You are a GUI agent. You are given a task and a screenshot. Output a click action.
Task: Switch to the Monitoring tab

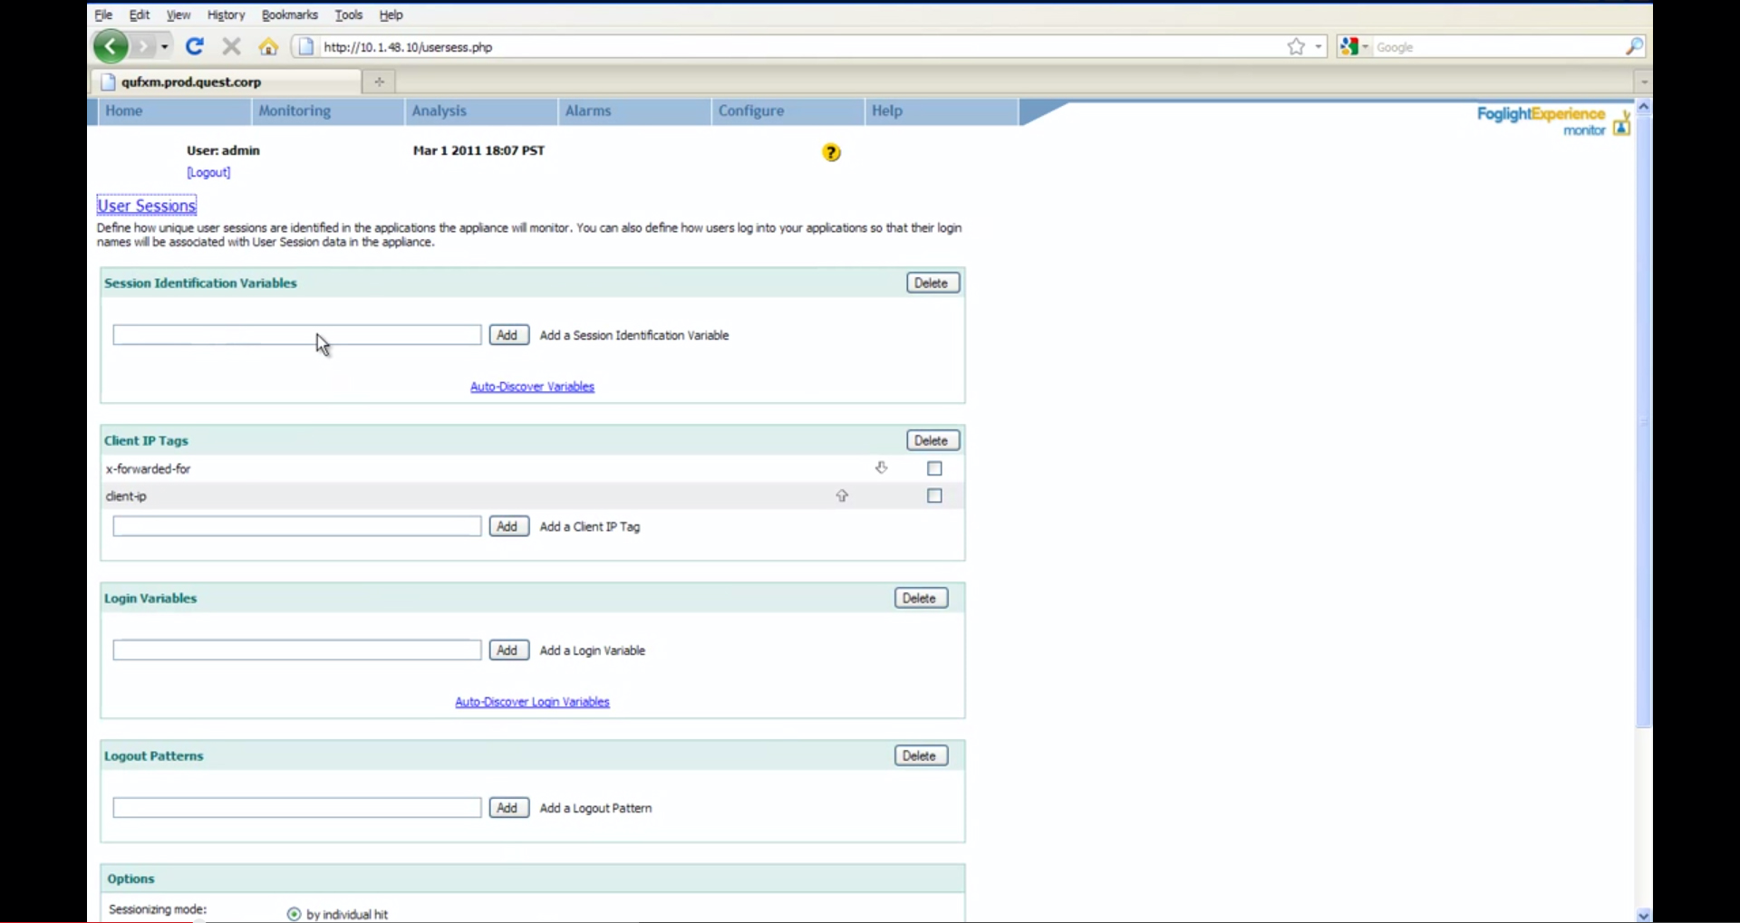click(295, 111)
